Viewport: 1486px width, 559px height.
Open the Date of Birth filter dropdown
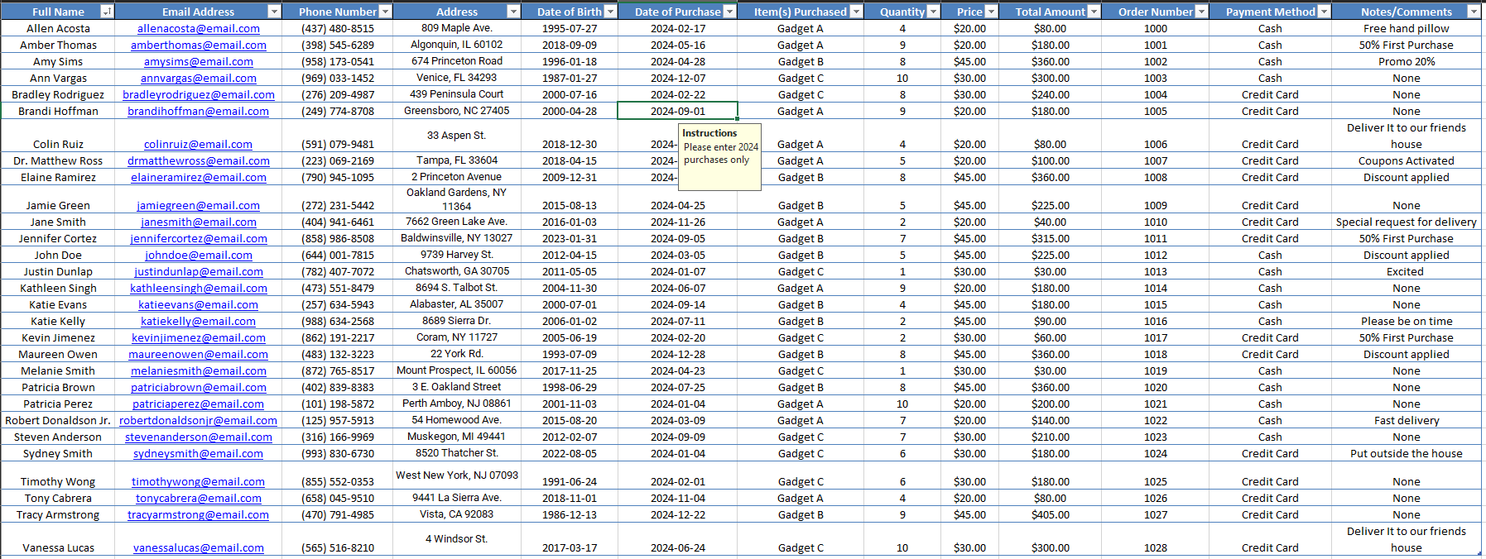point(610,12)
